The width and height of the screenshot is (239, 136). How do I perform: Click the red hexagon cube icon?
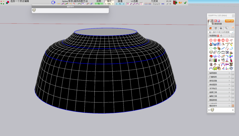(215, 40)
